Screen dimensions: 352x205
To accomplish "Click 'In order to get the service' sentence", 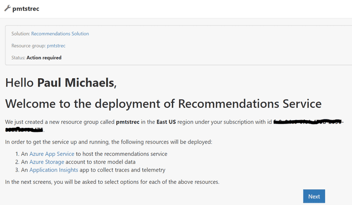I will pyautogui.click(x=108, y=142).
